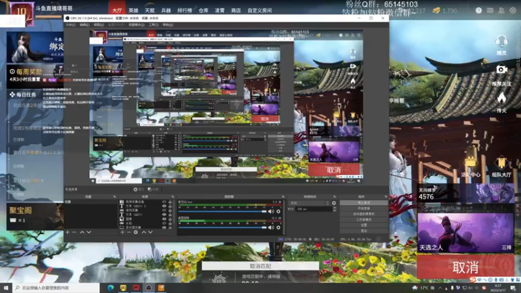Add a new source with plus icon

coord(122,232)
